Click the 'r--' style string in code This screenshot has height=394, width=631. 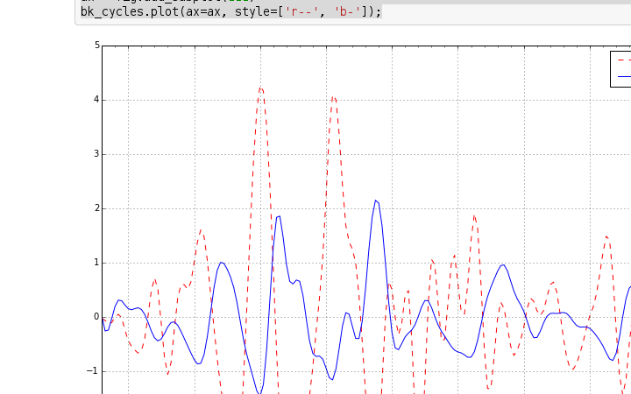[303, 11]
